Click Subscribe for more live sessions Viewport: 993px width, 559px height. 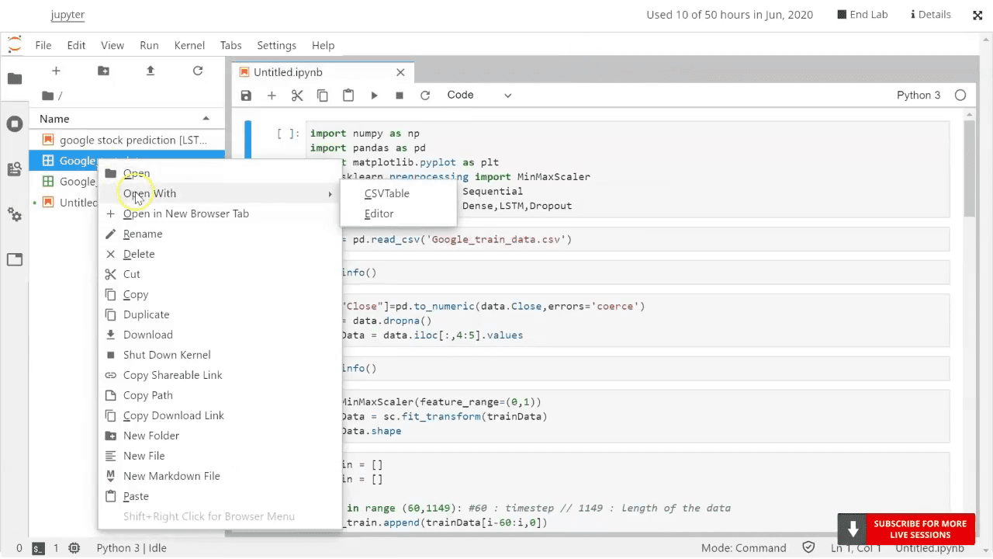tap(905, 529)
